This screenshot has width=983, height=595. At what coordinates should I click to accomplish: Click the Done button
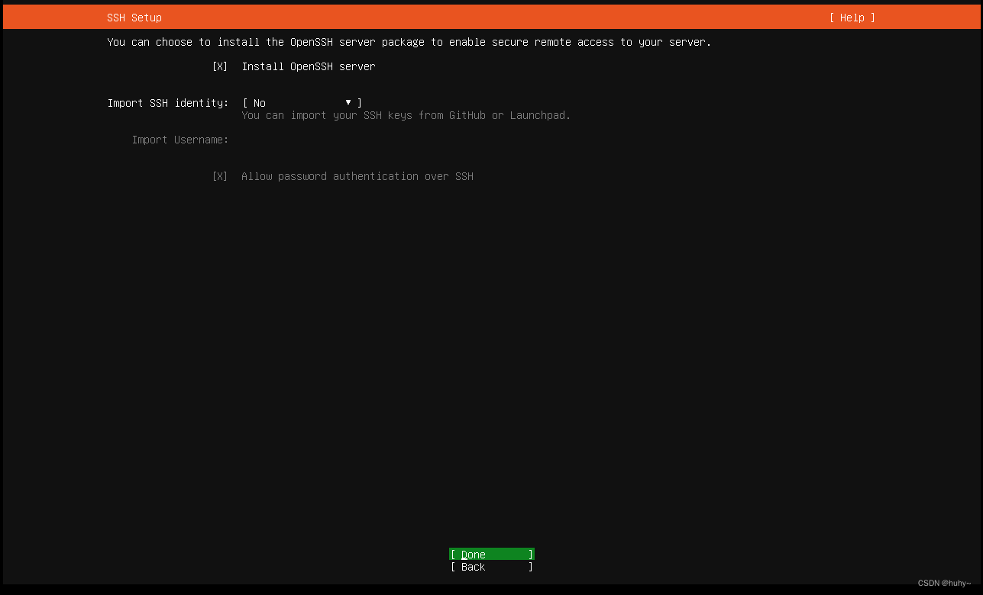(x=492, y=555)
